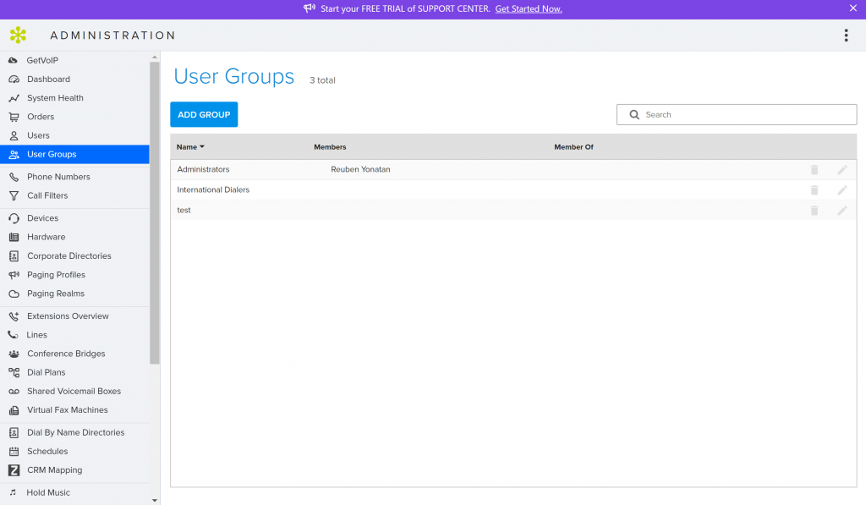Click the Paging Realms cloud icon
This screenshot has height=505, width=866.
tap(14, 294)
